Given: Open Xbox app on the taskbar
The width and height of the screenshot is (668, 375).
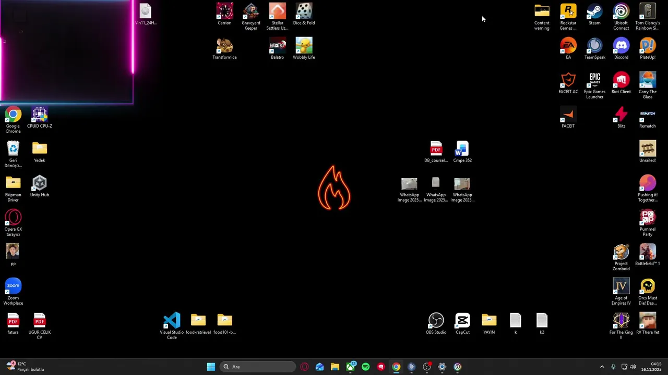Looking at the screenshot, I should tap(350, 367).
